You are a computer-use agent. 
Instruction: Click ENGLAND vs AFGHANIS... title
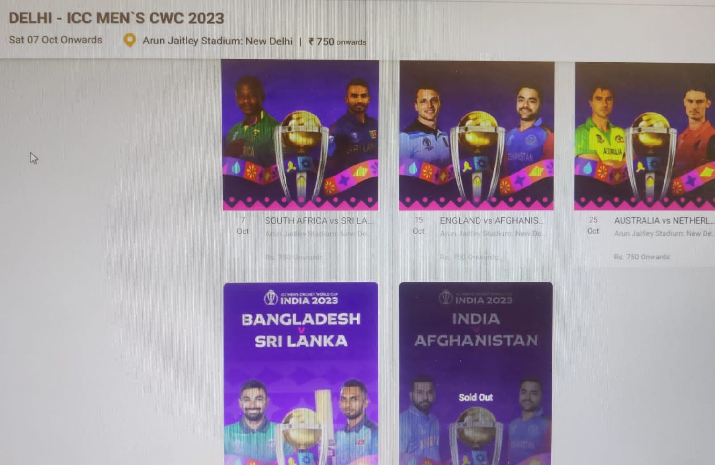coord(492,221)
